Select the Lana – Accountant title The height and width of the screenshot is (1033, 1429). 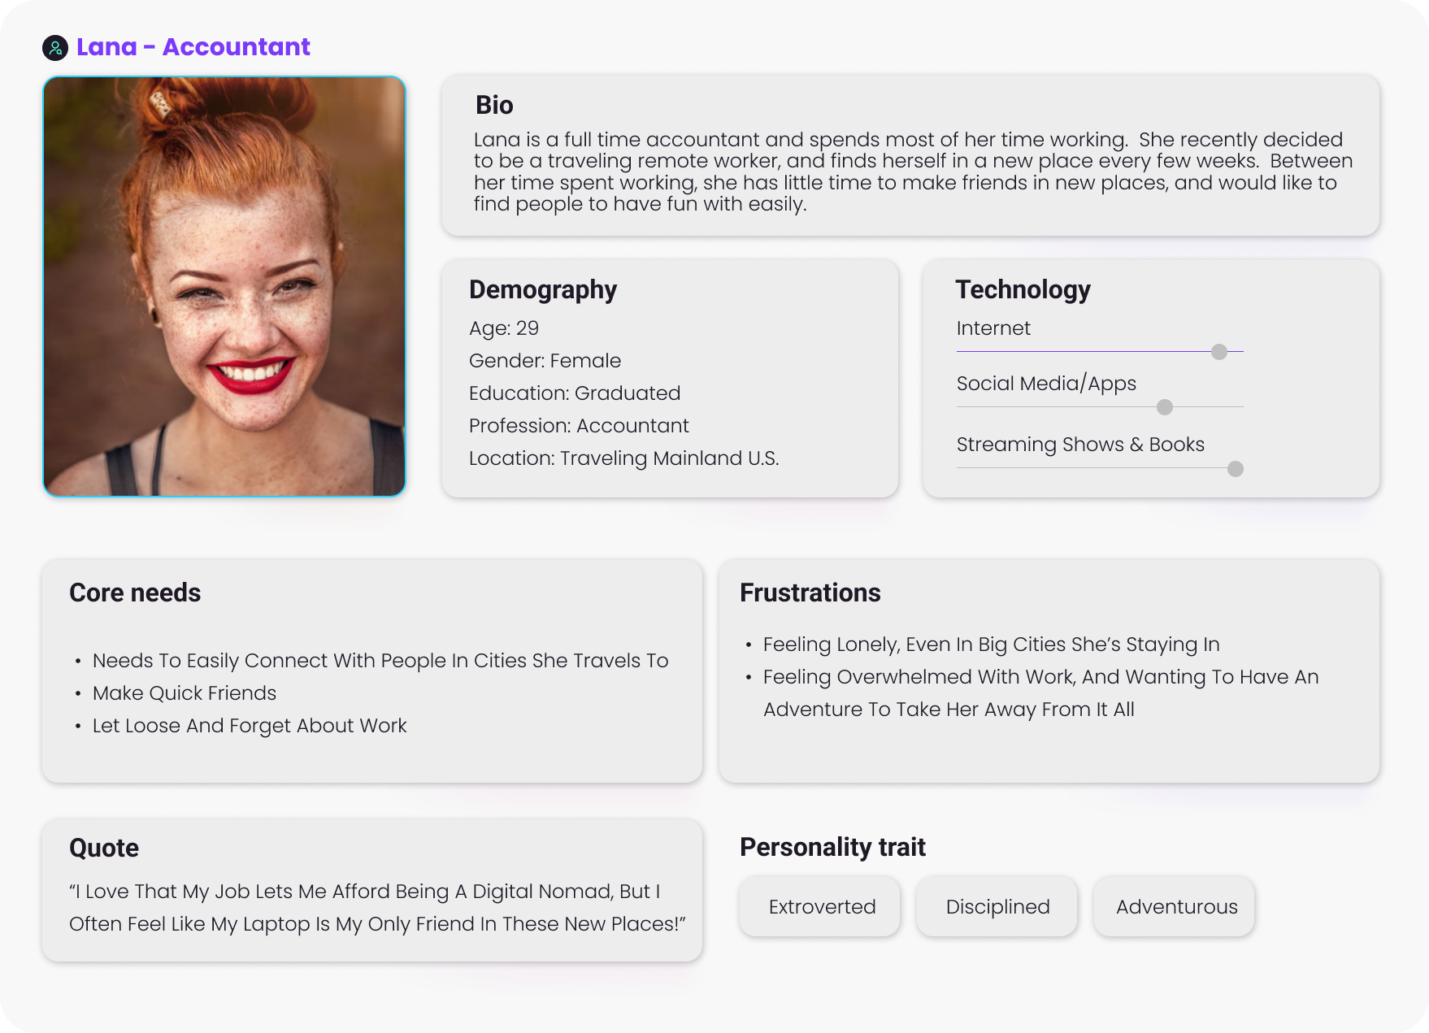(193, 47)
